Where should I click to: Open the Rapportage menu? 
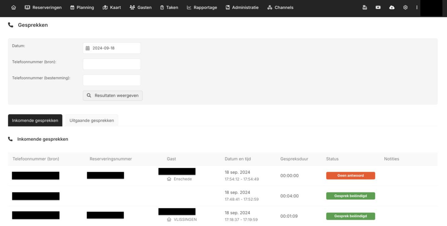[x=202, y=7]
